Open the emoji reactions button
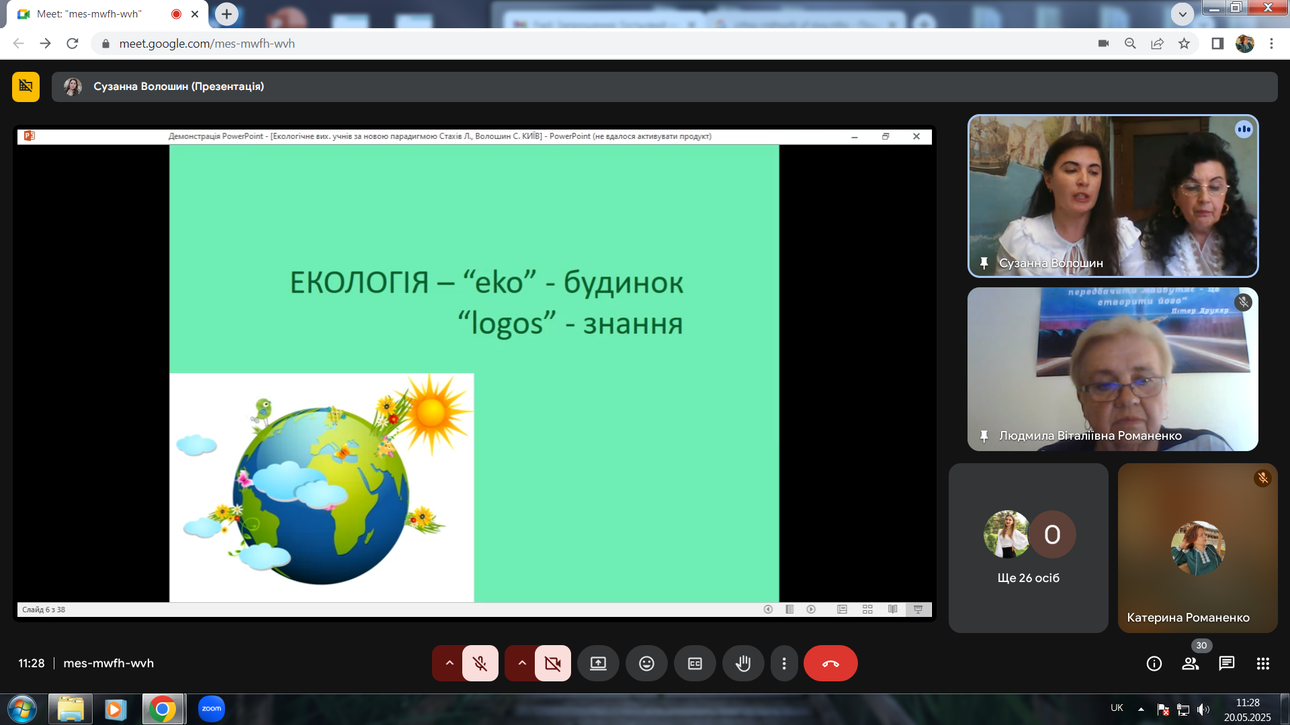Image resolution: width=1290 pixels, height=725 pixels. [646, 663]
